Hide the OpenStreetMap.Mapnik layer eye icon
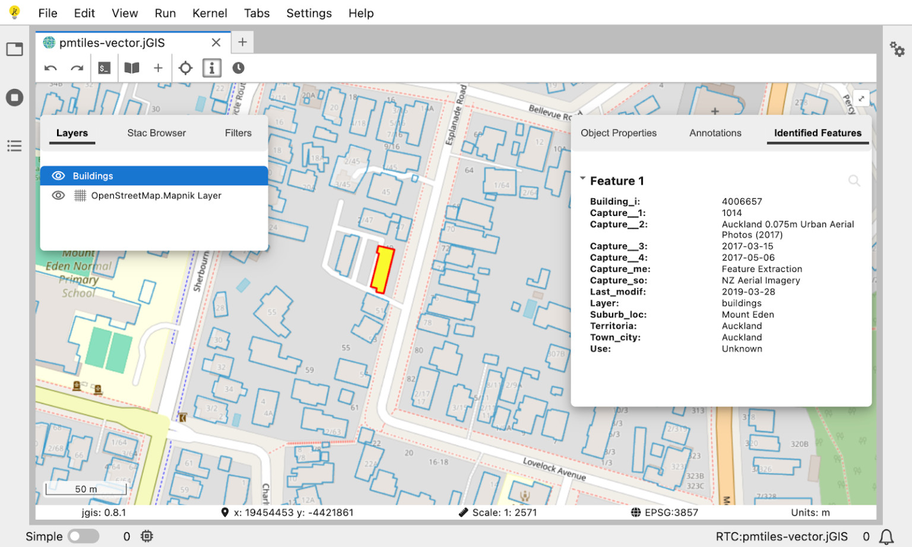 point(58,195)
